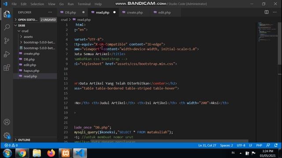This screenshot has width=282, height=158.
Task: Open File Explorer from the taskbar
Action: pyautogui.click(x=37, y=153)
